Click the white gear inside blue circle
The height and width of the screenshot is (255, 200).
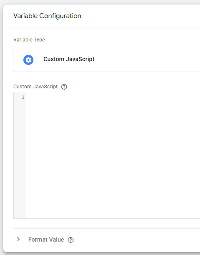pos(28,60)
